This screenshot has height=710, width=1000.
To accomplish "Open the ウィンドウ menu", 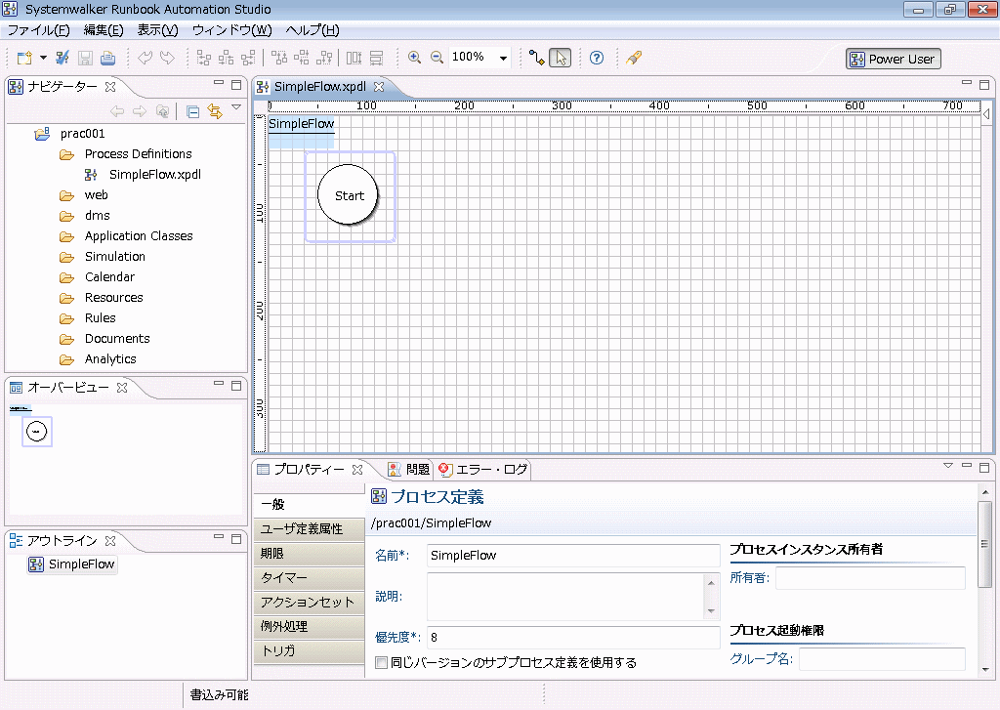I will pyautogui.click(x=232, y=30).
